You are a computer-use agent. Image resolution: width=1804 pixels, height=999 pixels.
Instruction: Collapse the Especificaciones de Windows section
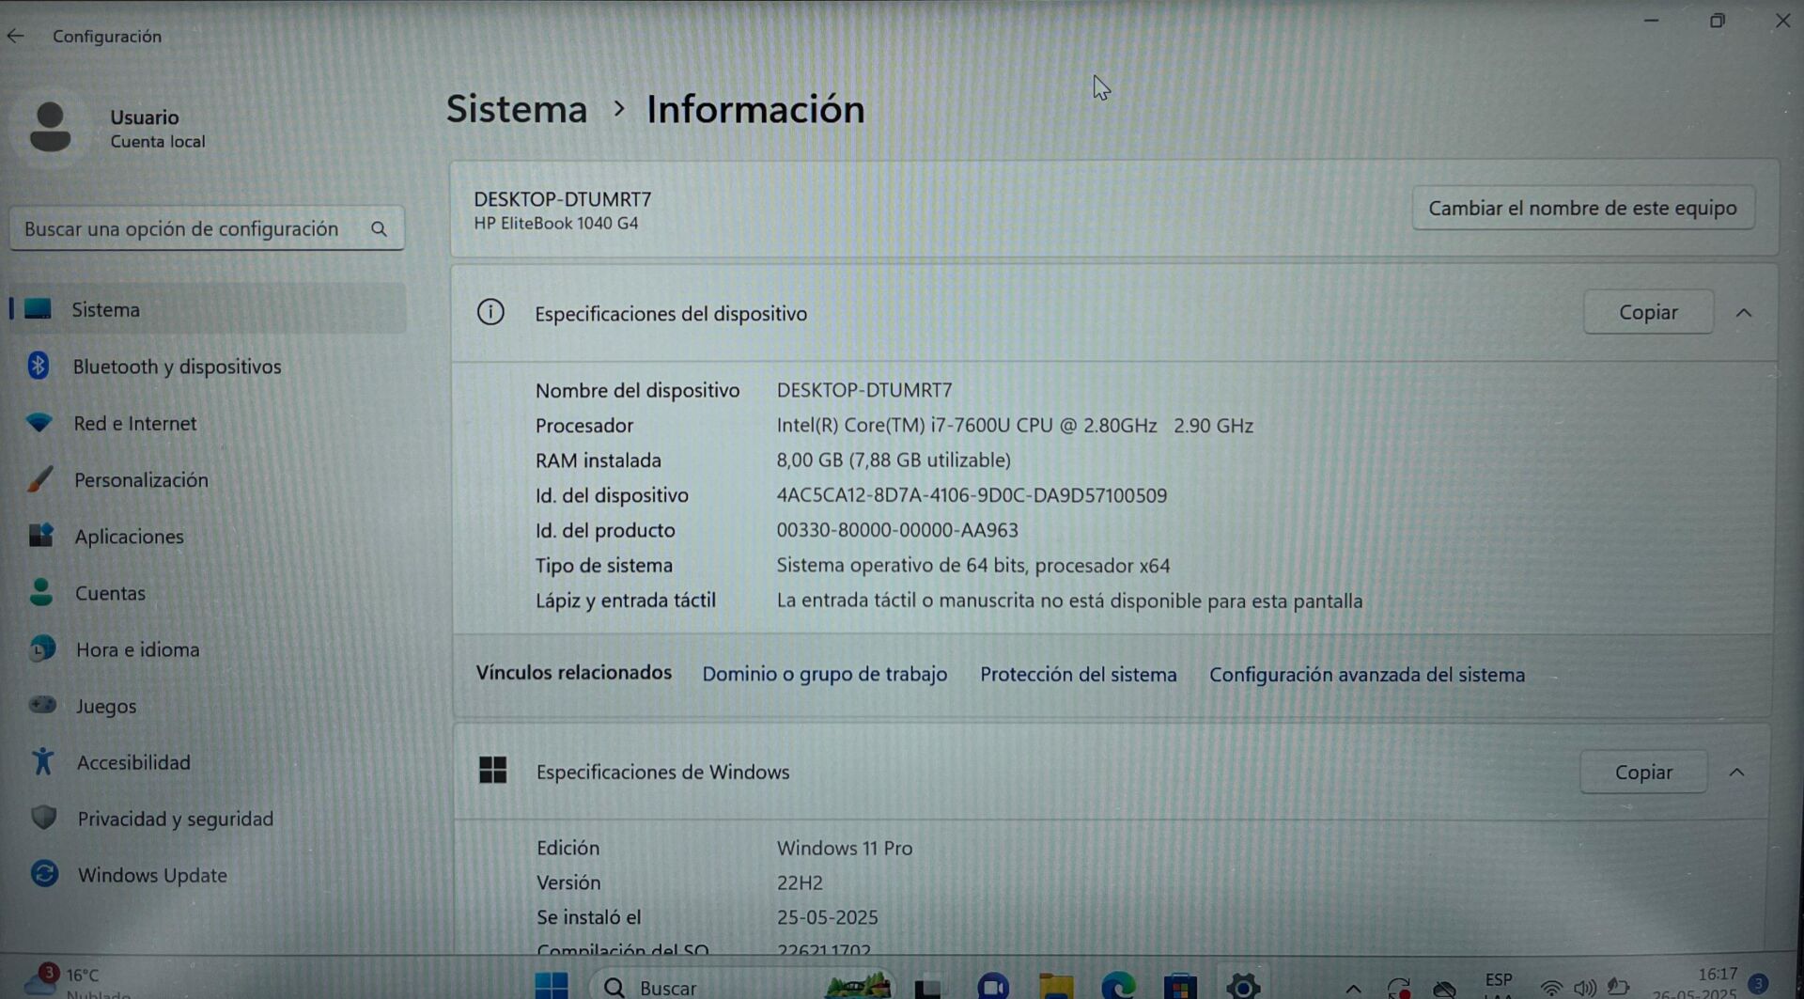[x=1736, y=773]
